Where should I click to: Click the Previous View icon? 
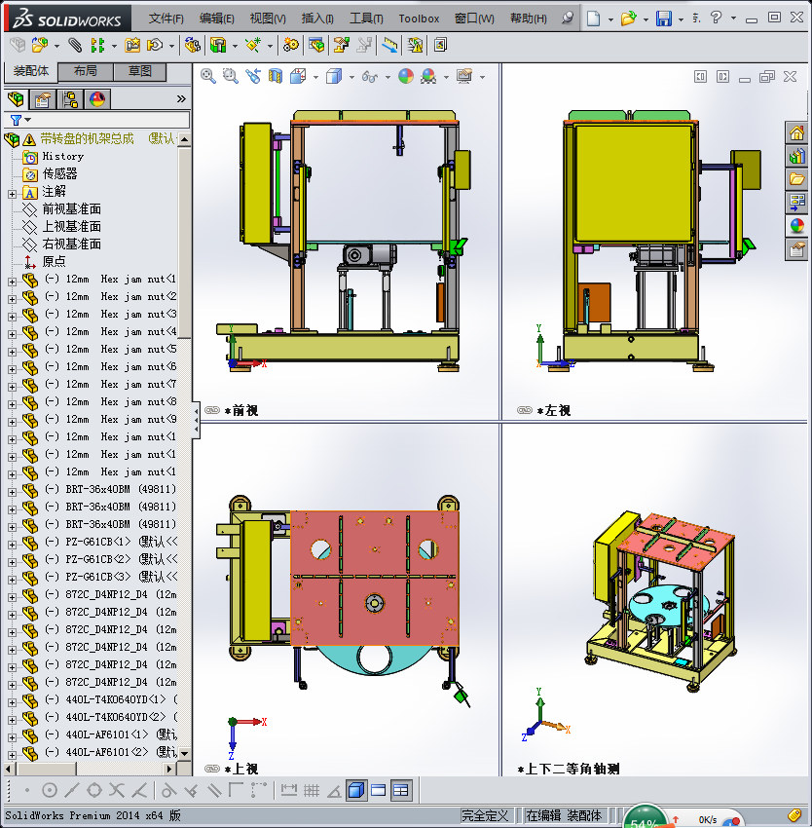(253, 77)
